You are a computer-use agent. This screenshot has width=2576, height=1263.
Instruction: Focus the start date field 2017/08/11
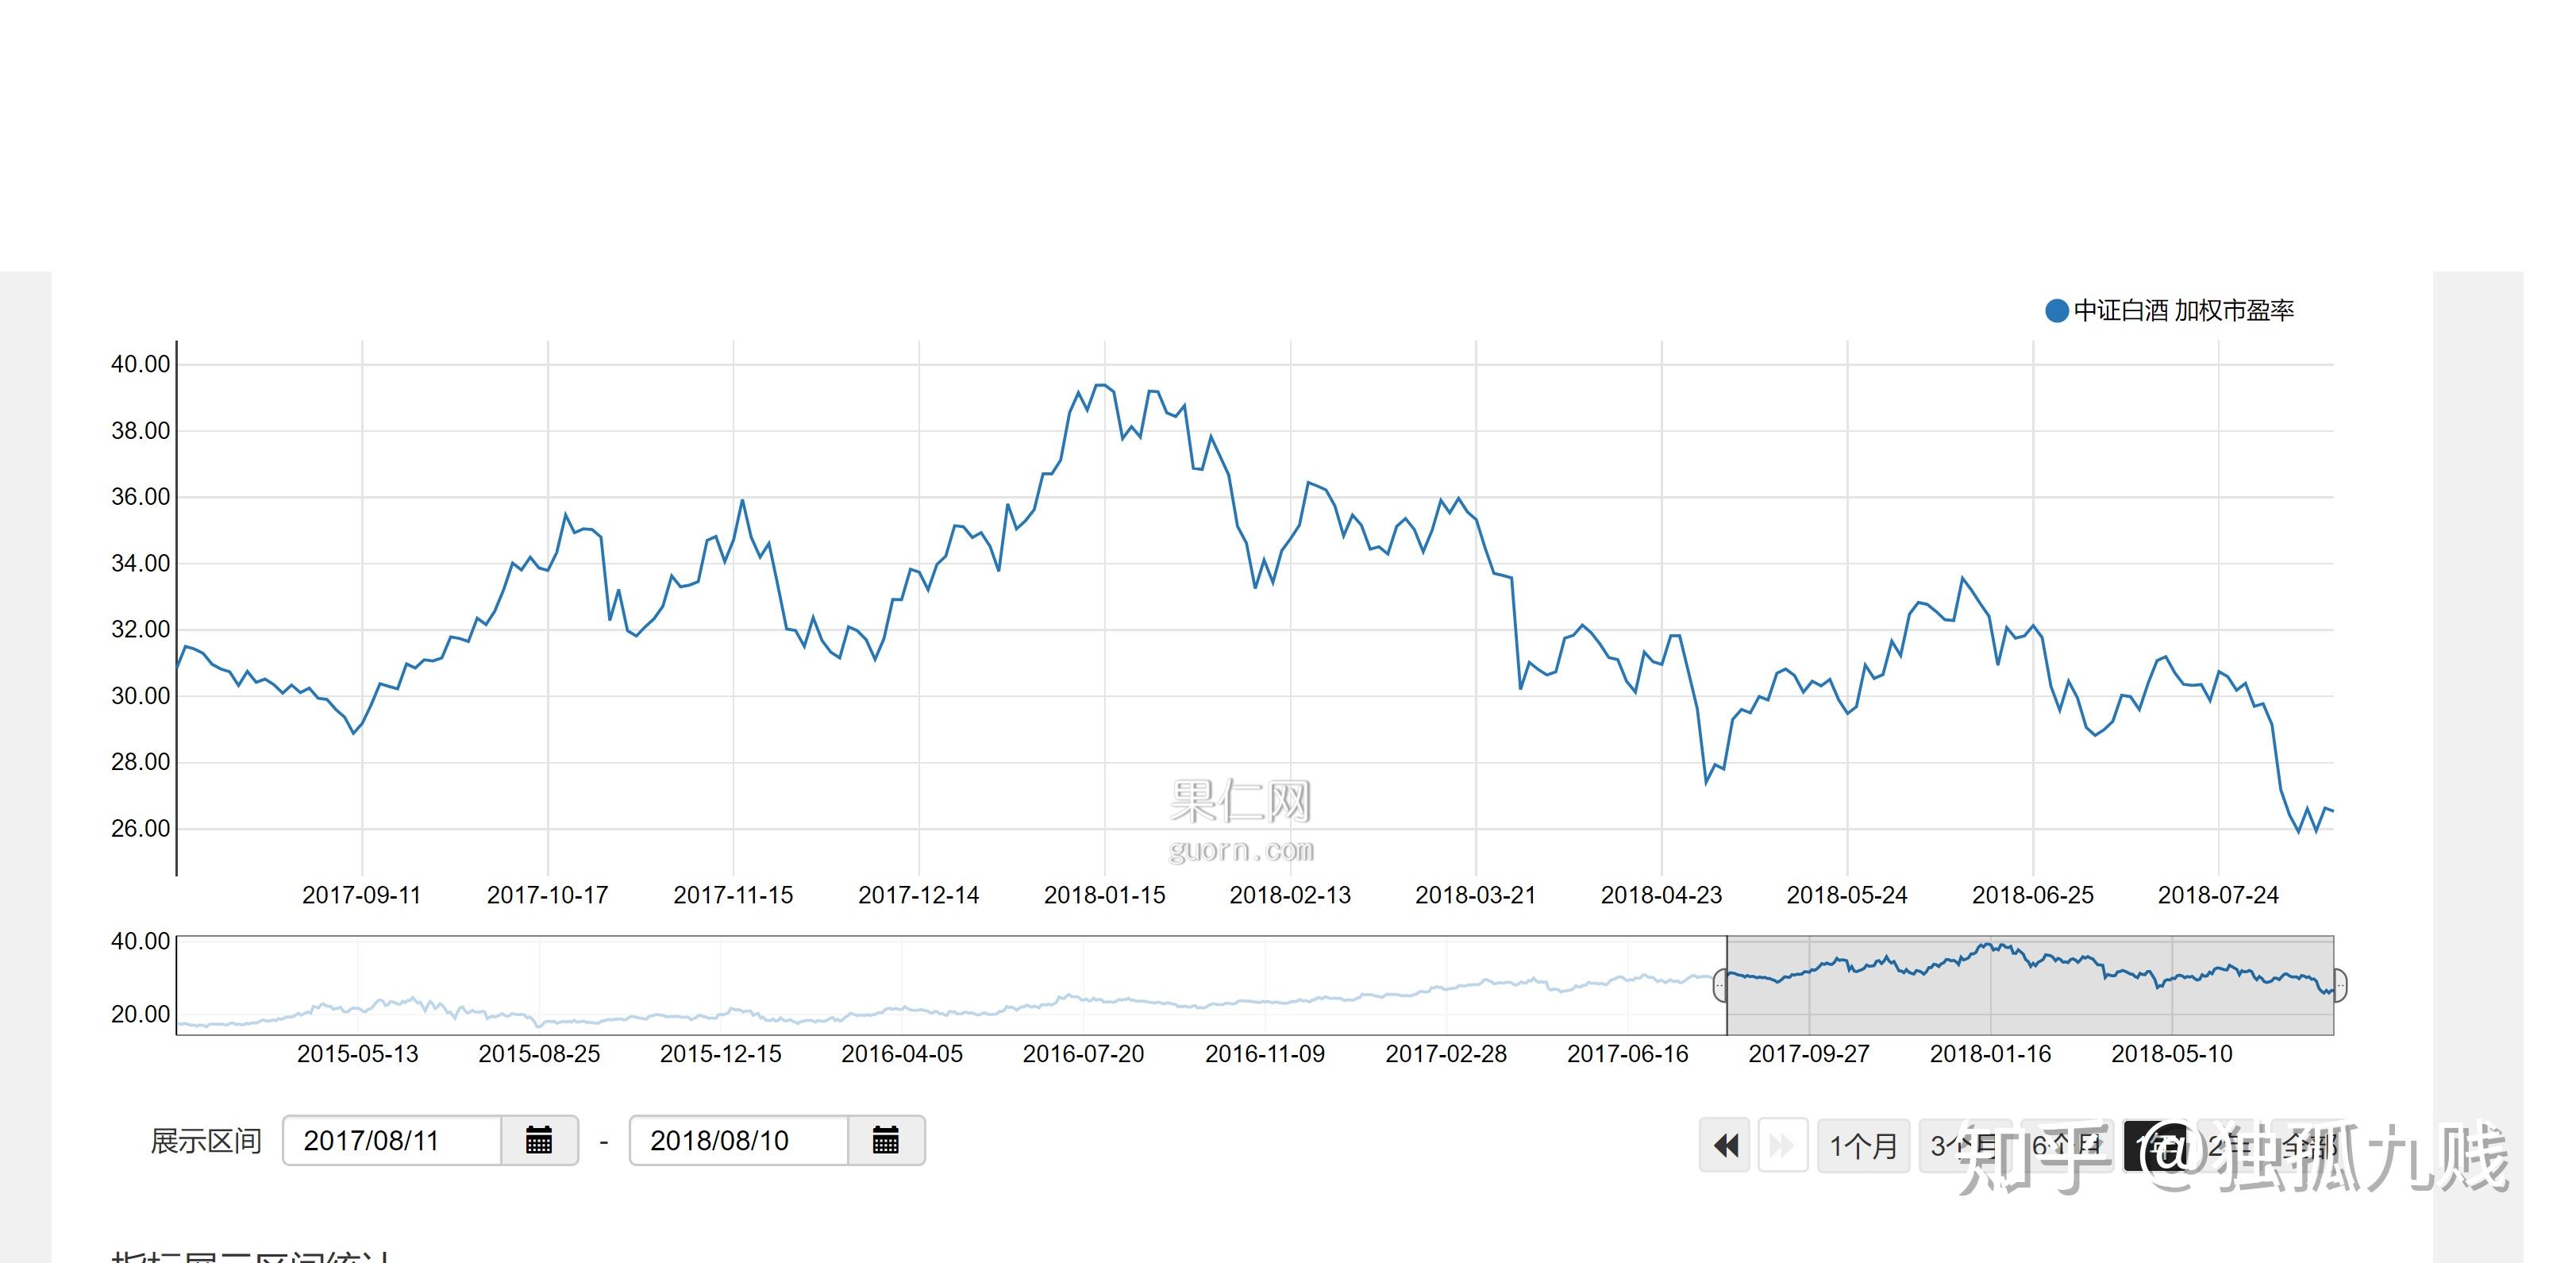coord(392,1140)
